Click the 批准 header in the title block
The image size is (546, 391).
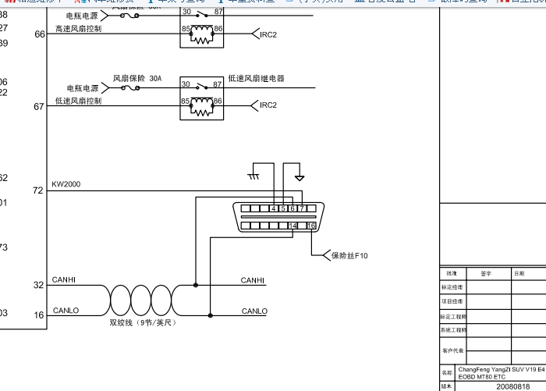[x=452, y=274]
